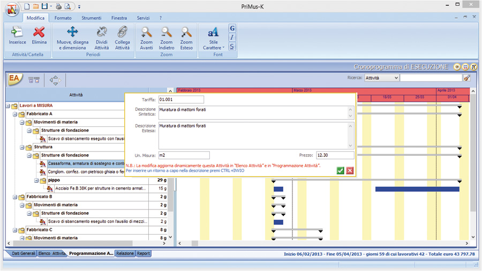The image size is (482, 271).
Task: Open the Strumenti ribbon tab
Action: tap(91, 18)
